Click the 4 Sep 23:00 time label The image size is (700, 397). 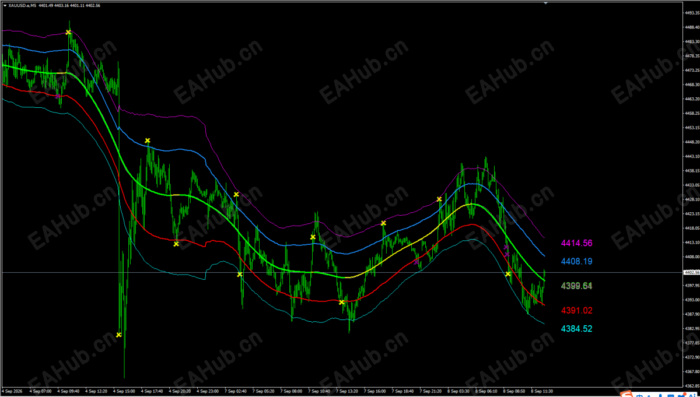[208, 391]
